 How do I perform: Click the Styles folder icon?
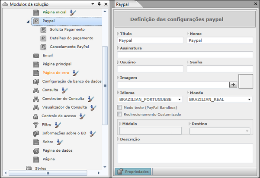point(29,168)
